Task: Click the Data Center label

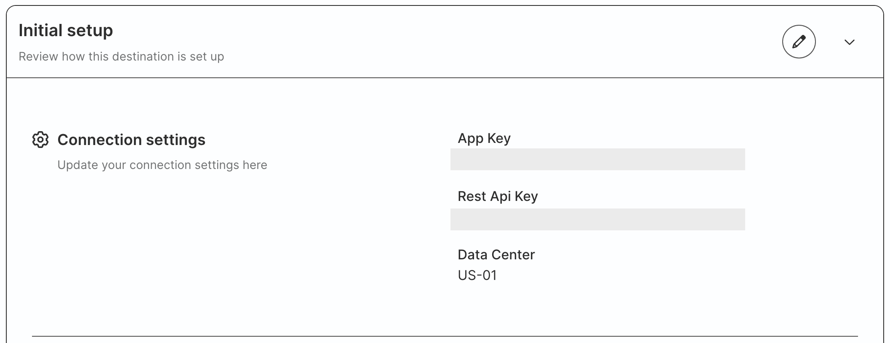Action: pos(496,254)
